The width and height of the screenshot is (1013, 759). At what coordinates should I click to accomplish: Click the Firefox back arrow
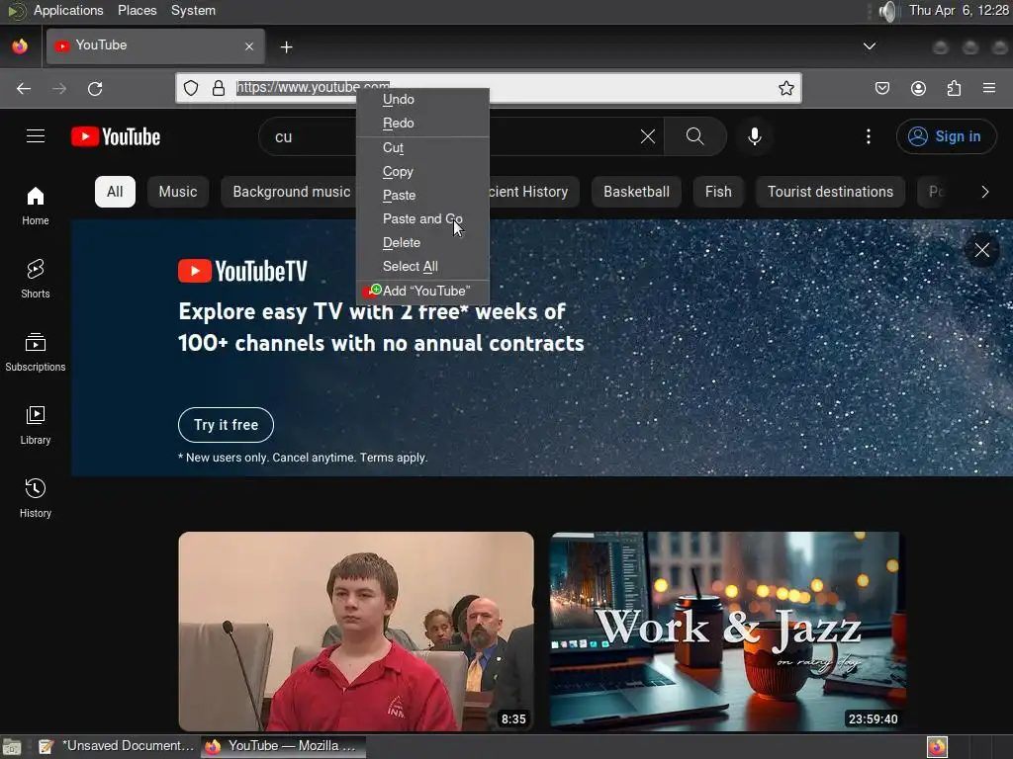[24, 88]
